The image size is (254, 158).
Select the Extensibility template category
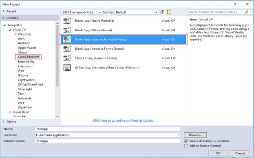pyautogui.click(x=26, y=62)
